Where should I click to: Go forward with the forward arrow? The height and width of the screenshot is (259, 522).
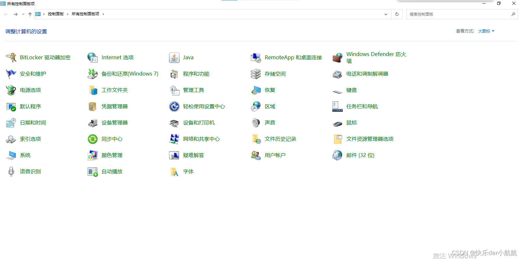point(15,14)
